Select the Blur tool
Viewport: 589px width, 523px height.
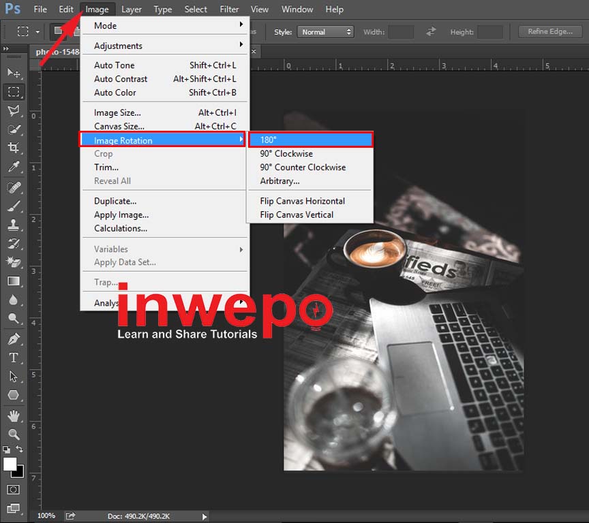(14, 300)
